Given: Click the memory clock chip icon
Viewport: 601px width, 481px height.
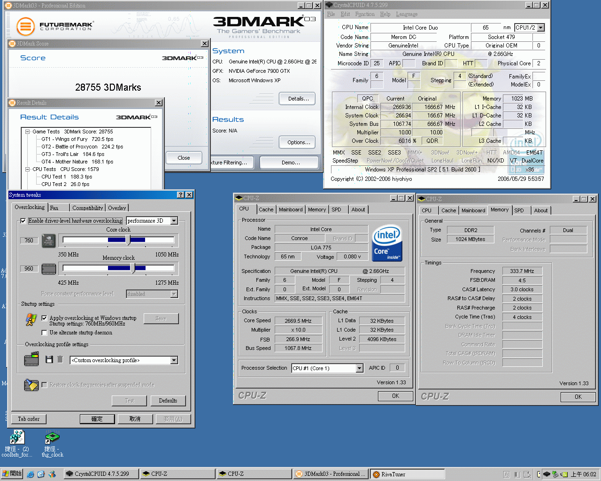Looking at the screenshot, I should click(x=49, y=269).
